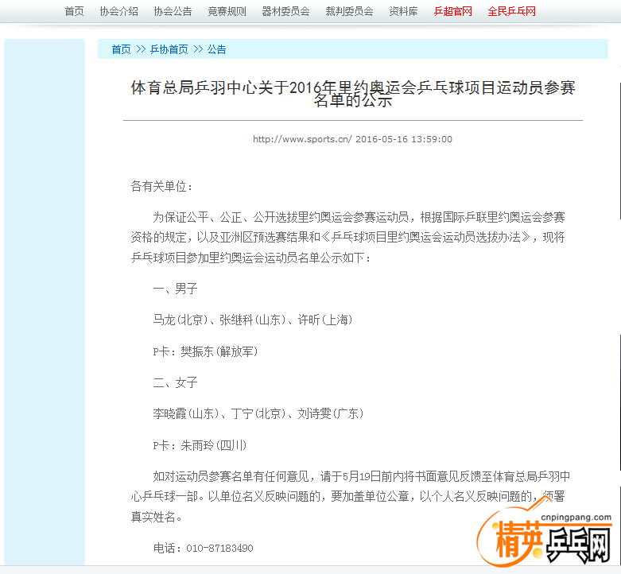
Task: Click the phone number 010-87183490
Action: pos(219,549)
